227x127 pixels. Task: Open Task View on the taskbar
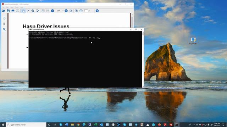click(x=55, y=125)
